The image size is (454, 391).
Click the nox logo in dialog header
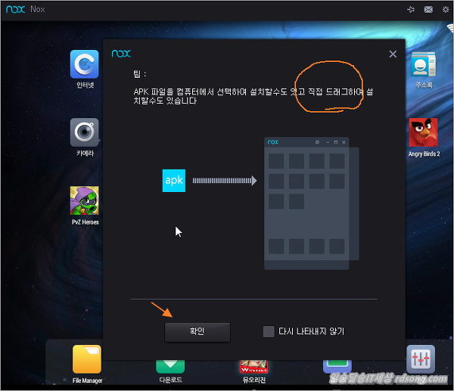click(x=121, y=54)
